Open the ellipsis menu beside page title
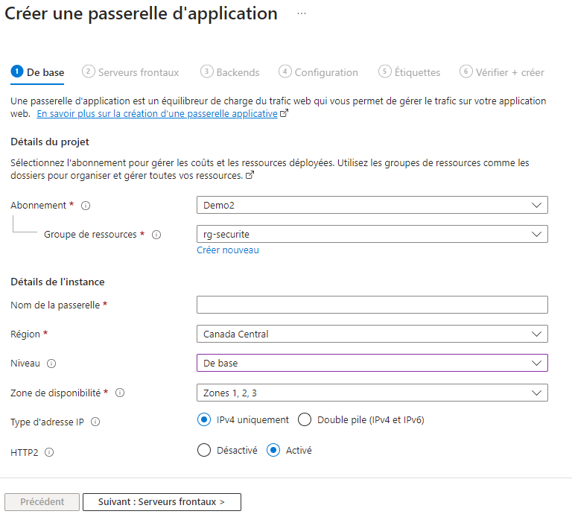Screen dimensions: 572x517 (302, 14)
